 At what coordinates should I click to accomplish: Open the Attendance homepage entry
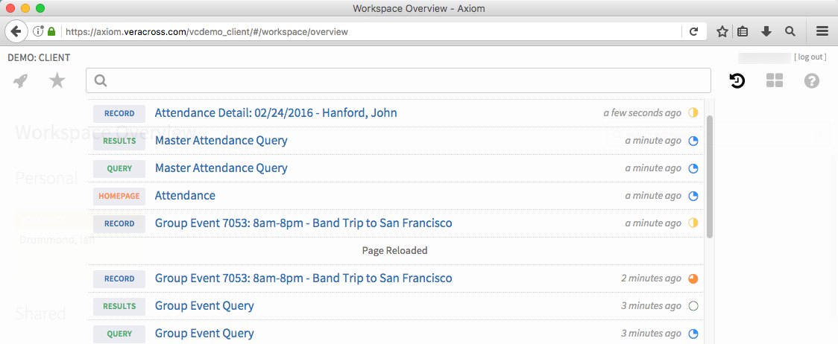click(185, 196)
